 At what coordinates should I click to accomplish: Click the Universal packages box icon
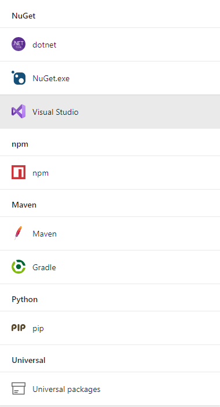tap(19, 388)
